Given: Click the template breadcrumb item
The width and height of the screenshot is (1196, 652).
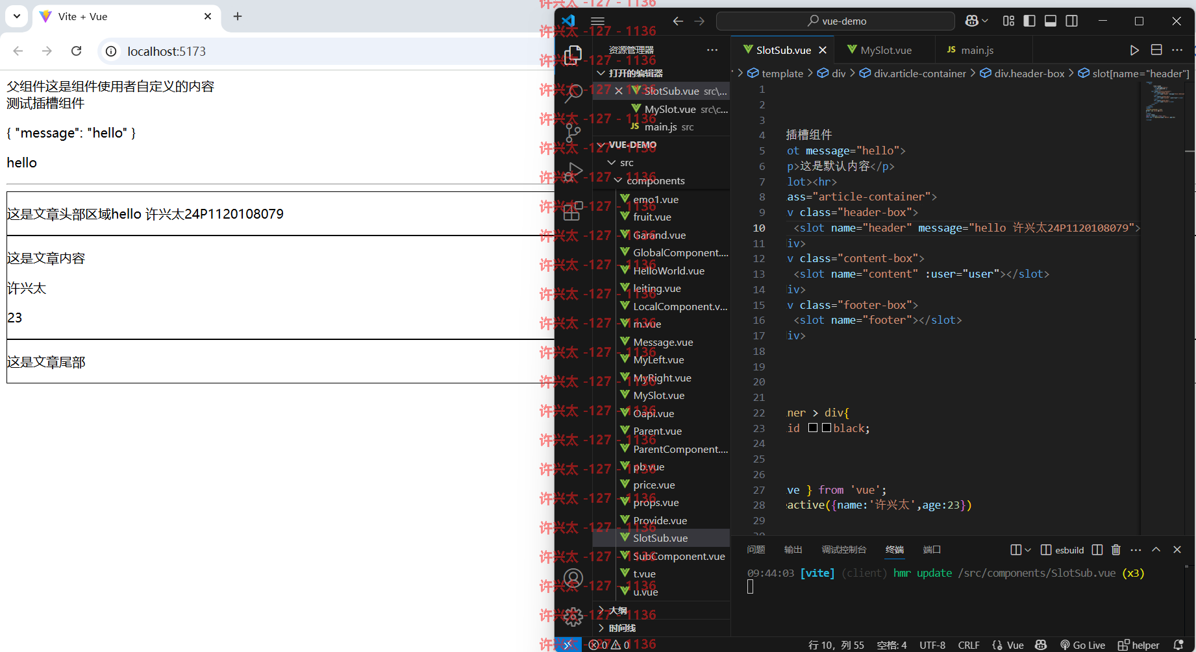Looking at the screenshot, I should (x=775, y=73).
